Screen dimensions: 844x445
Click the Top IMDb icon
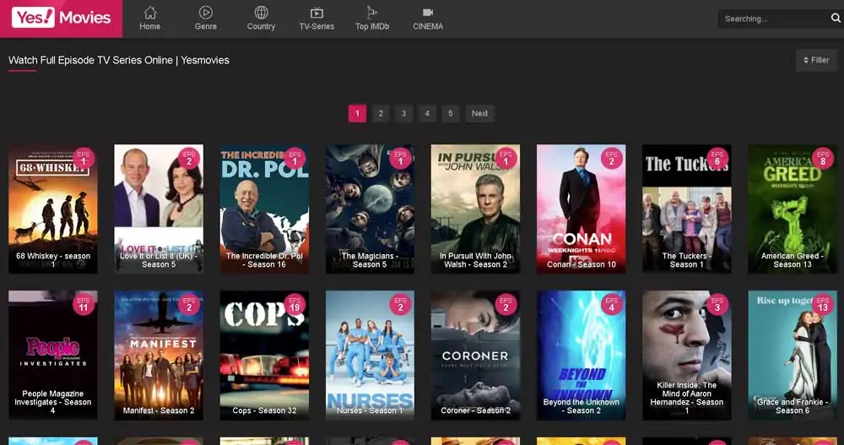pos(372,13)
